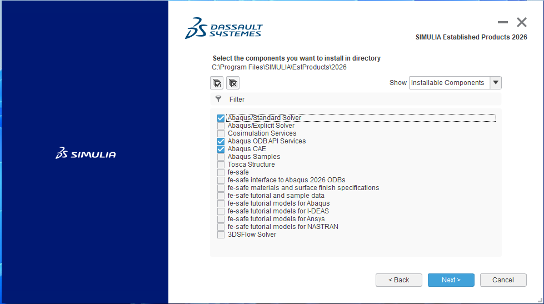Select the Abaqus/Standard Solver label text
The width and height of the screenshot is (544, 304).
264,118
